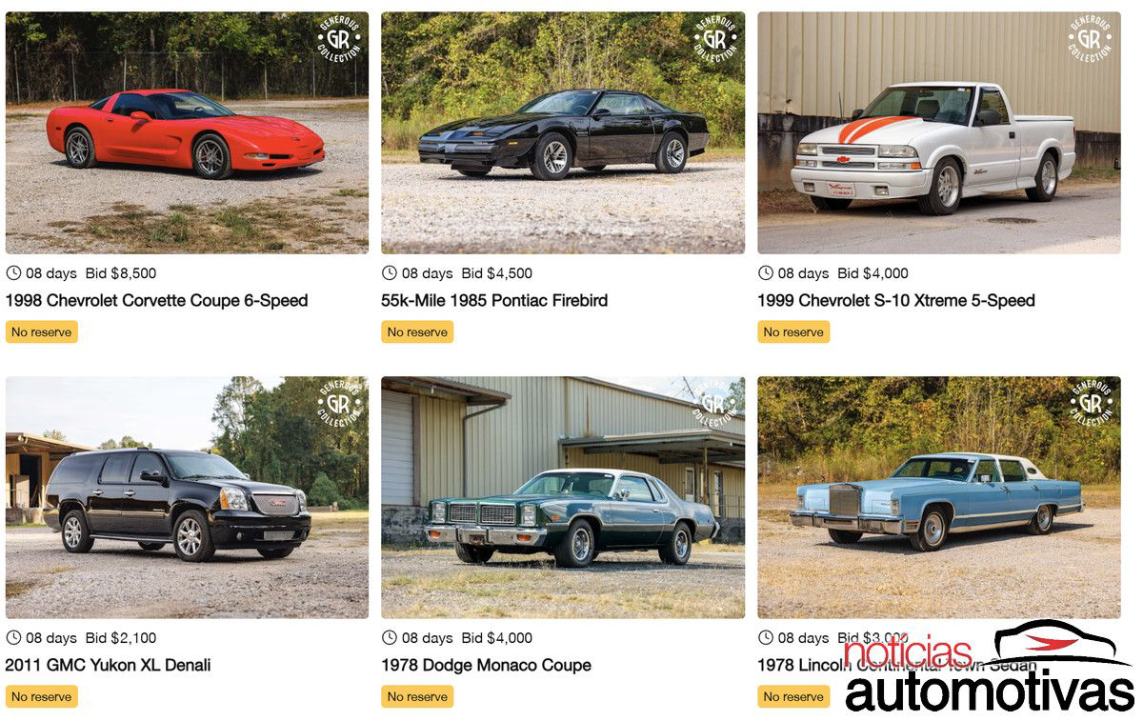Click the clock icon under the Corvette listing

click(x=13, y=273)
